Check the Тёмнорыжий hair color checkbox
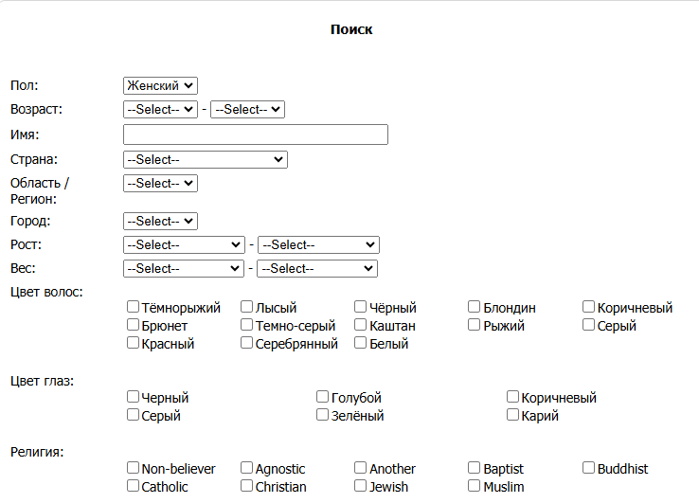The width and height of the screenshot is (699, 503). point(134,307)
